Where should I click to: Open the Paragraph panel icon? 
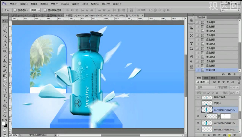tap(191, 62)
